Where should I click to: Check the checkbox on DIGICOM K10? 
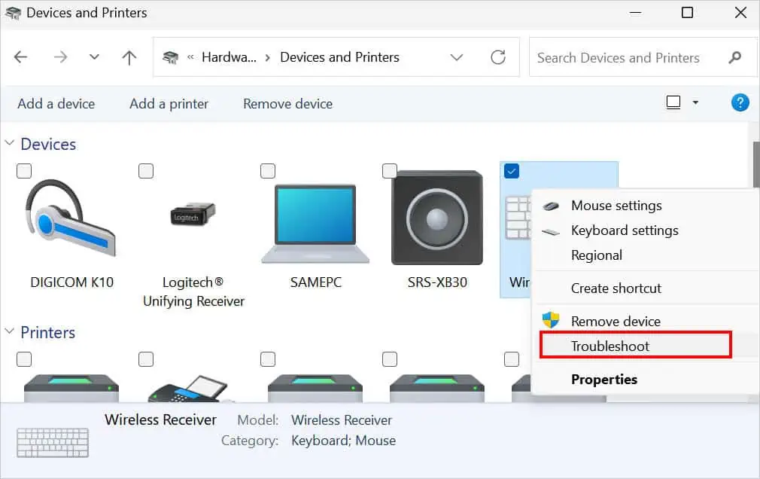click(x=23, y=171)
